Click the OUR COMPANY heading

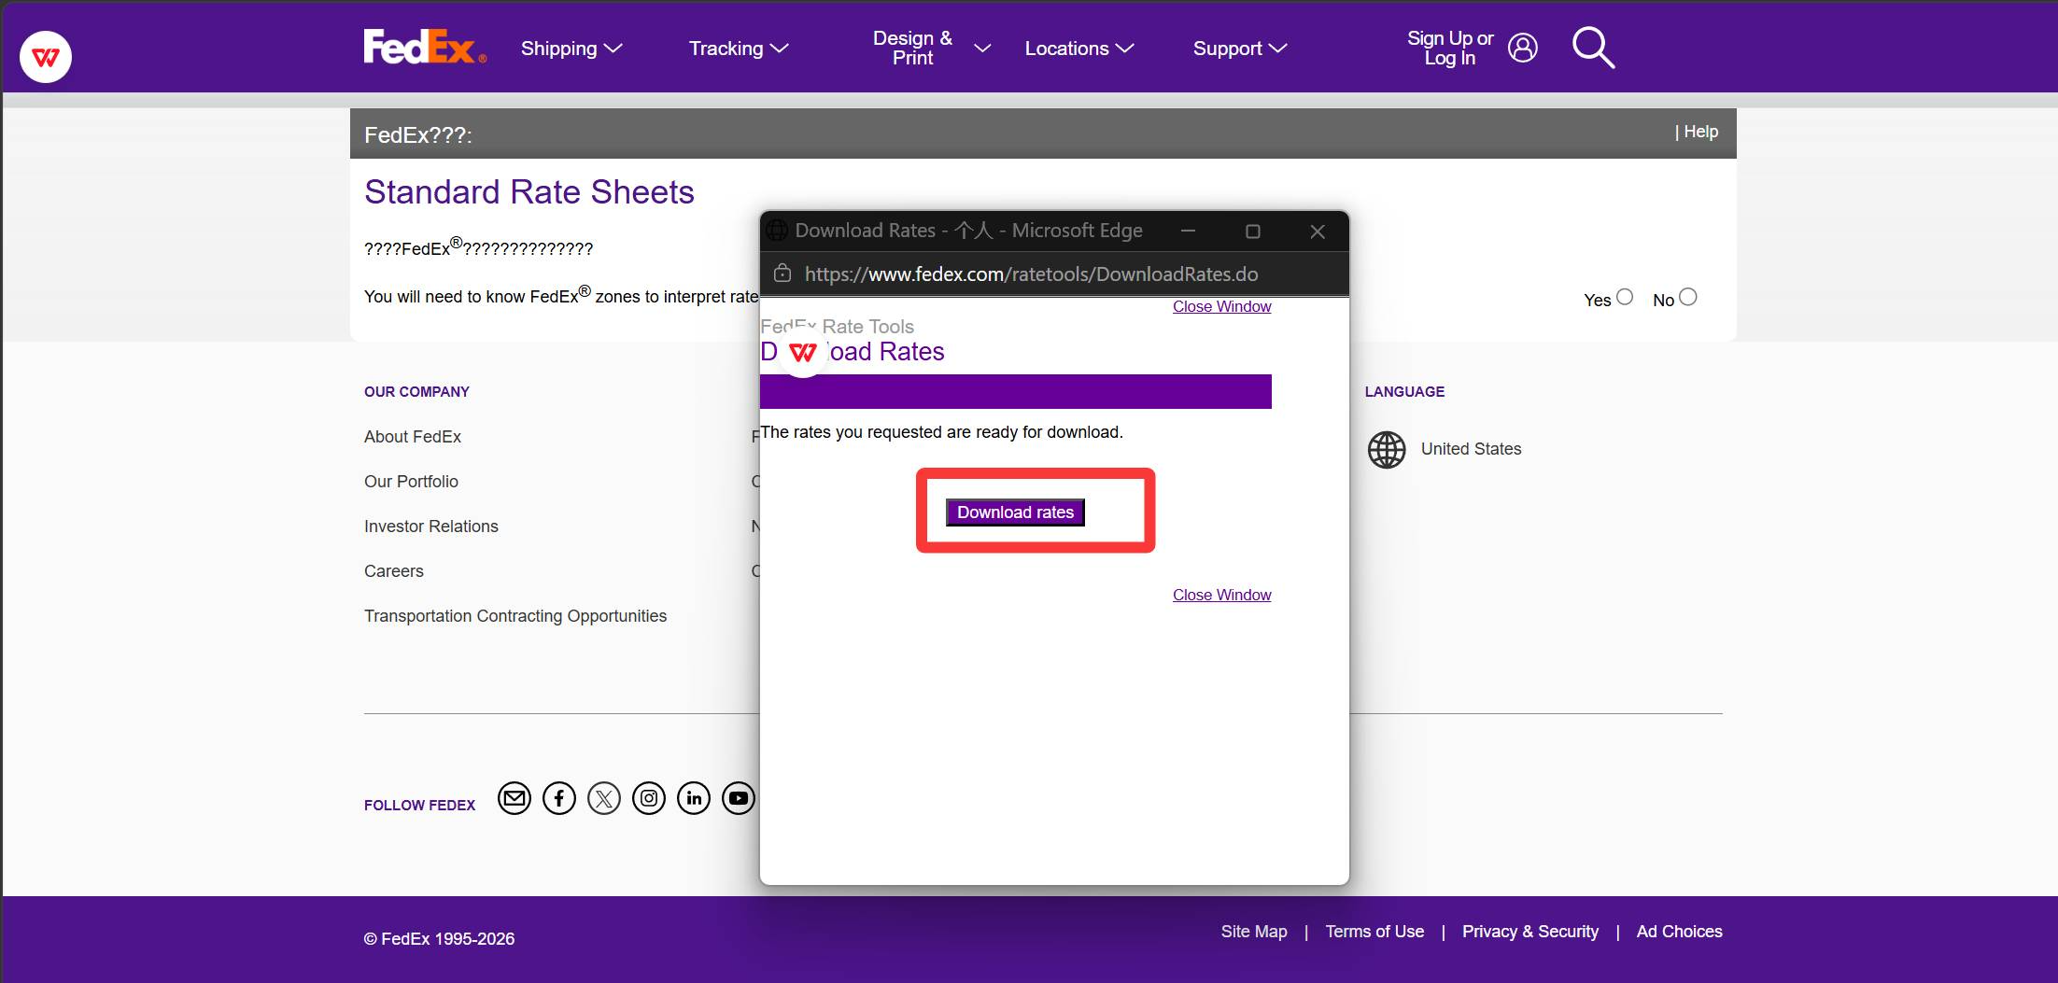click(416, 392)
